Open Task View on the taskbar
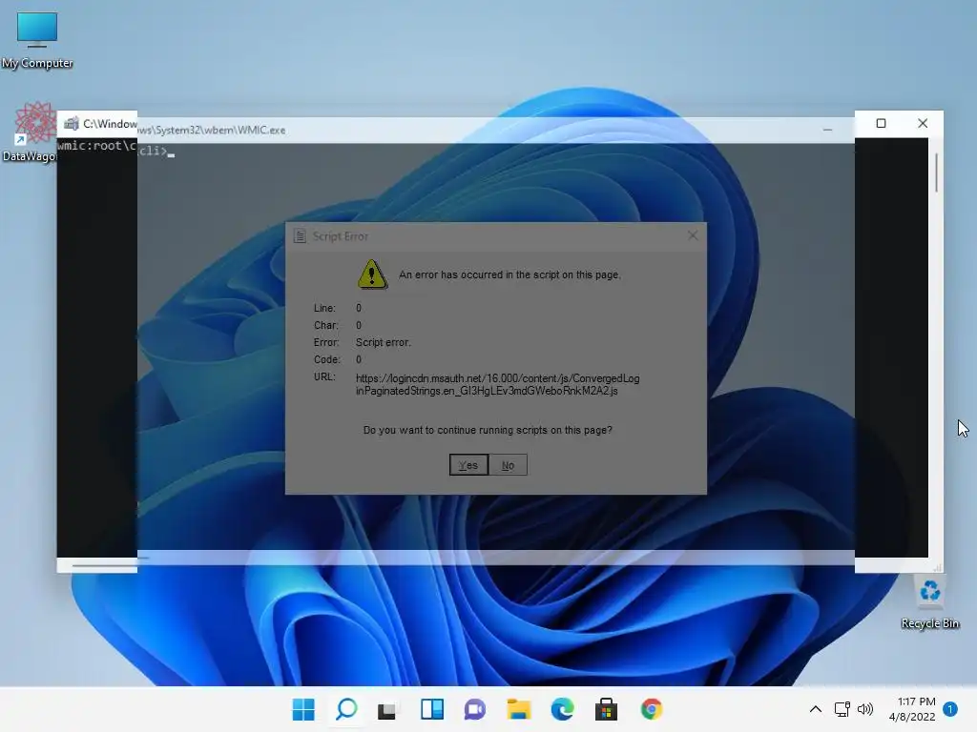Image resolution: width=977 pixels, height=732 pixels. [x=387, y=709]
